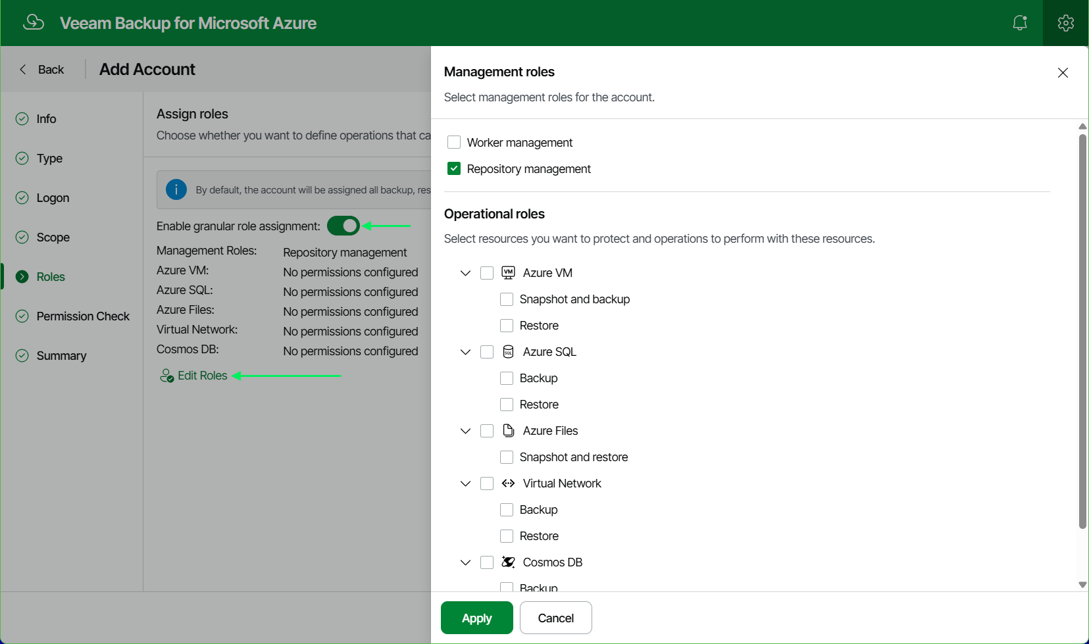The height and width of the screenshot is (644, 1089).
Task: Tick Snapshot and backup under Azure VM
Action: pos(507,299)
